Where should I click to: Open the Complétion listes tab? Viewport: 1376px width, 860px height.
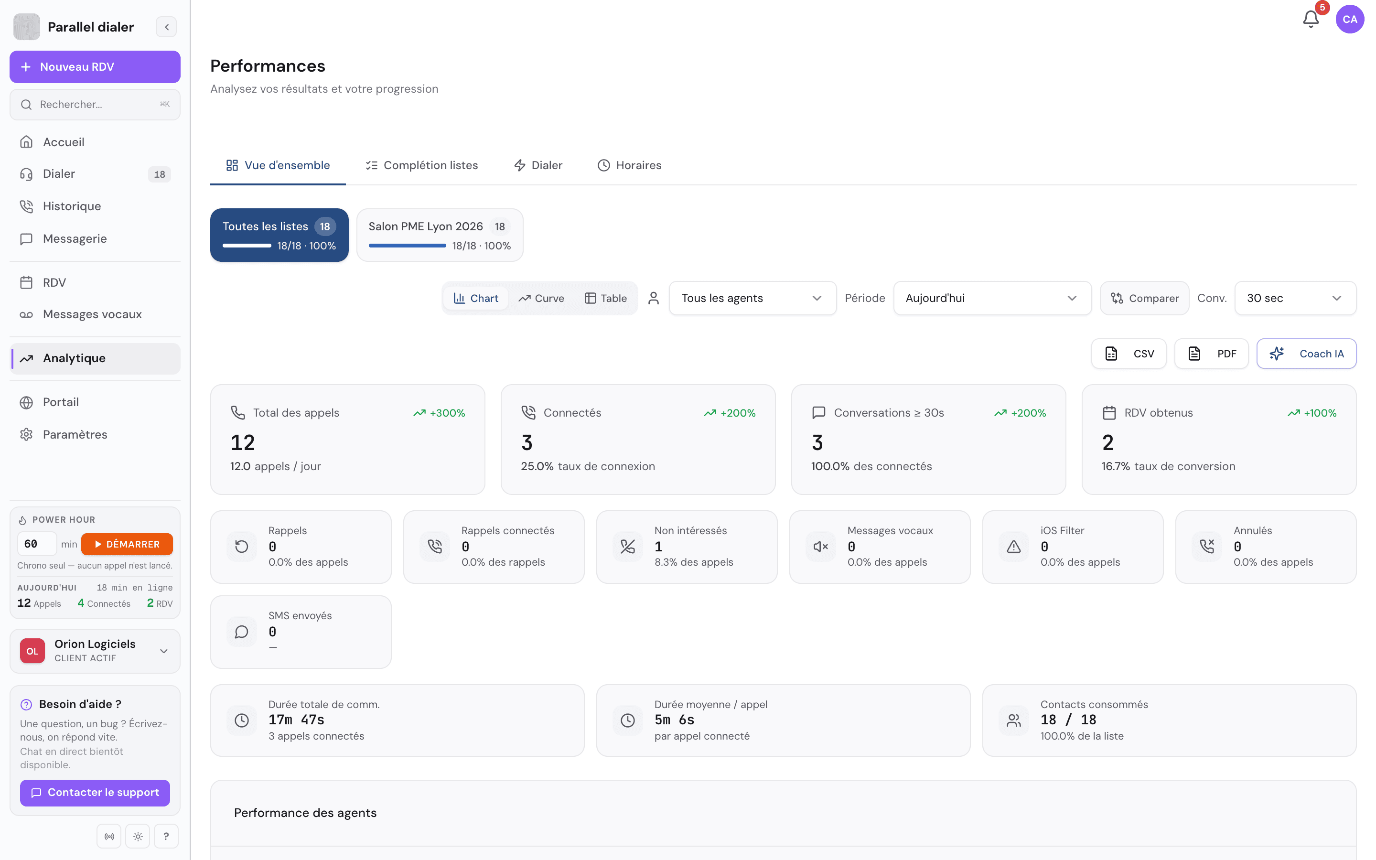422,165
